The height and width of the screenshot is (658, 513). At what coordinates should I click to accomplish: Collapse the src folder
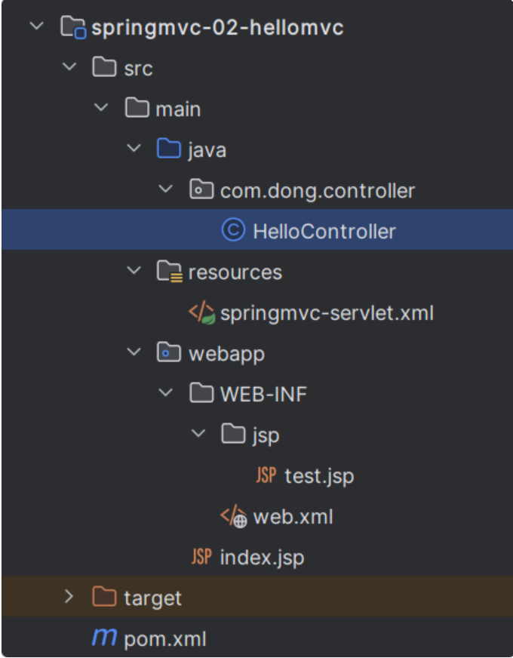(x=69, y=68)
